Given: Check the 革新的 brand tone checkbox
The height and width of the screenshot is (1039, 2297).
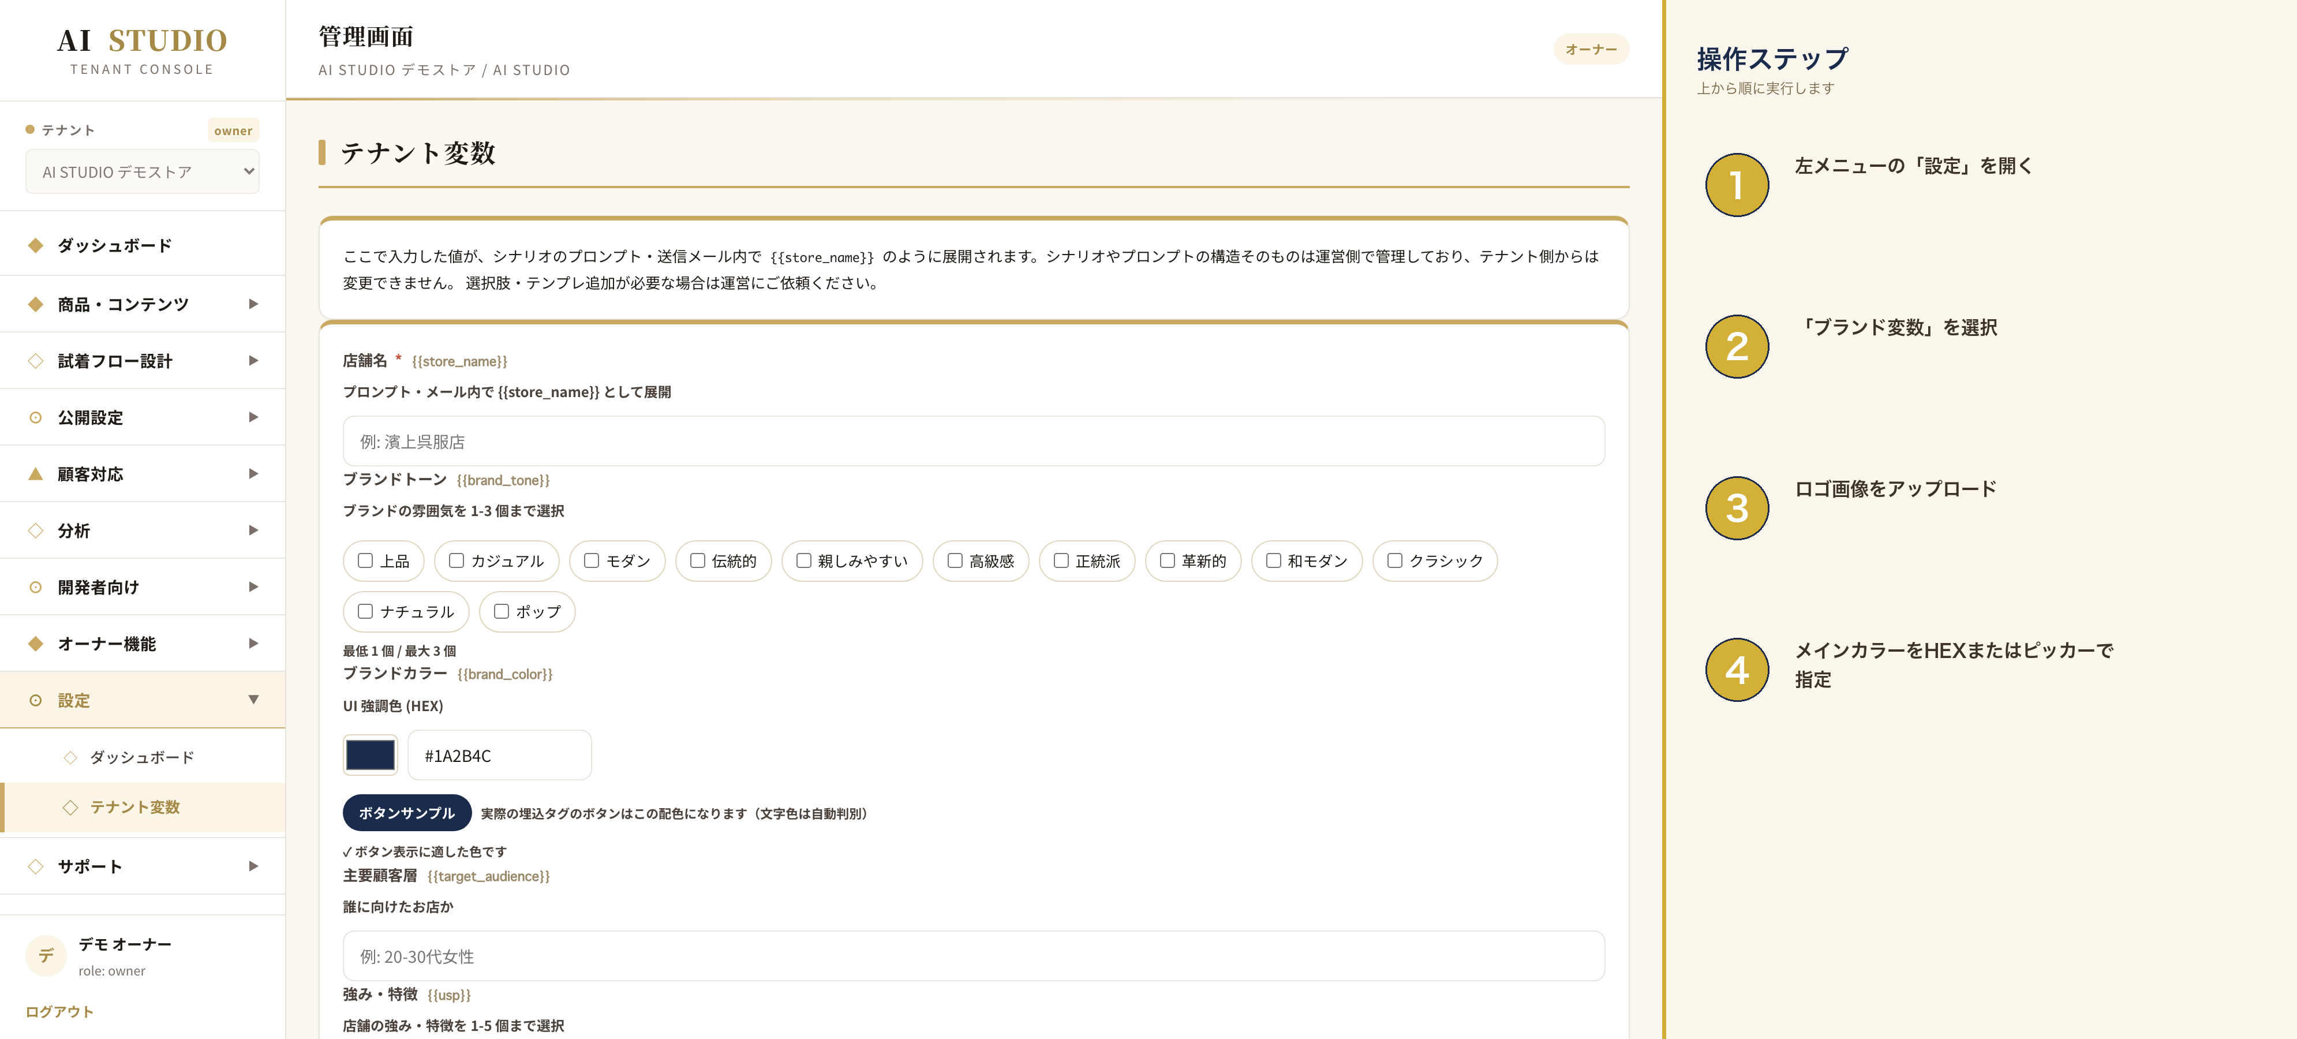Looking at the screenshot, I should [x=1167, y=560].
